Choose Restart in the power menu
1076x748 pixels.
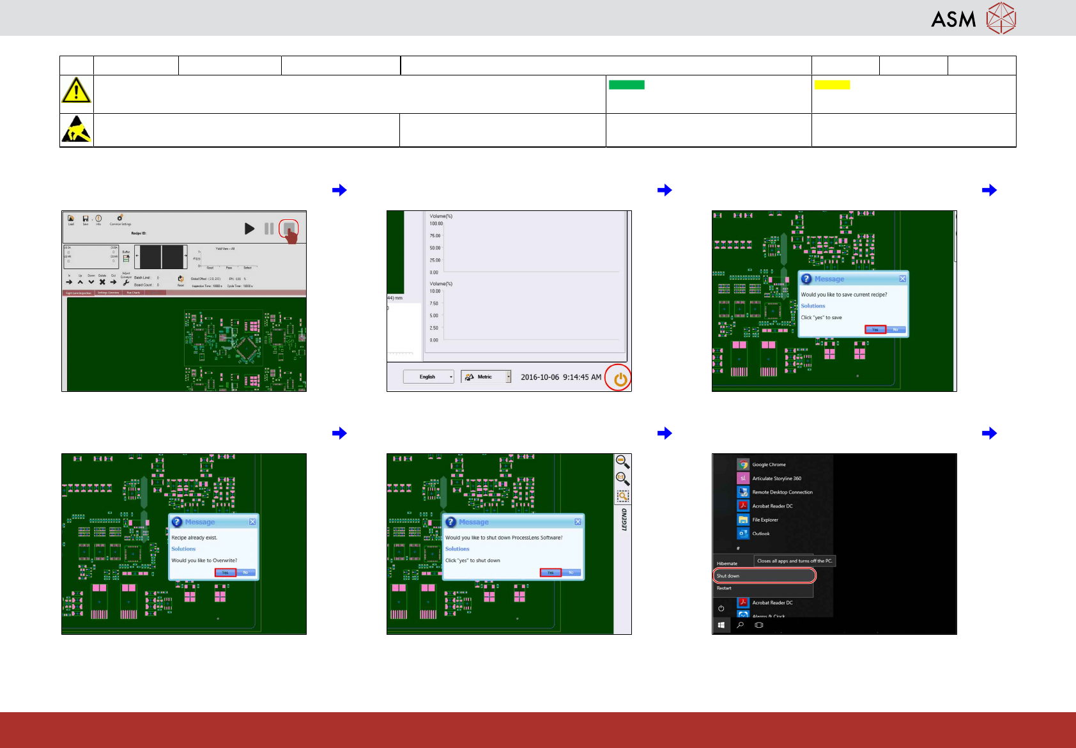[724, 588]
